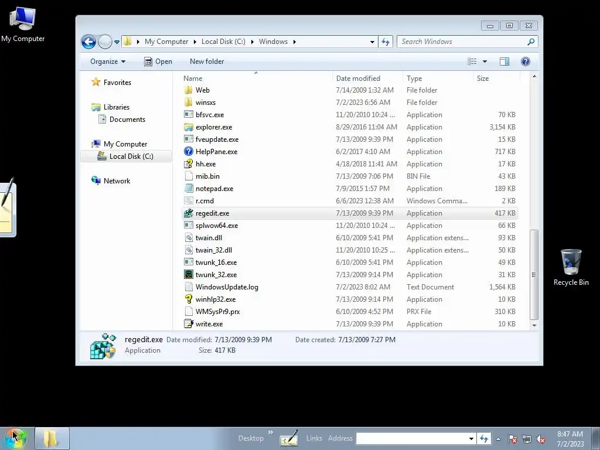Open the Organize menu
600x450 pixels.
(108, 62)
